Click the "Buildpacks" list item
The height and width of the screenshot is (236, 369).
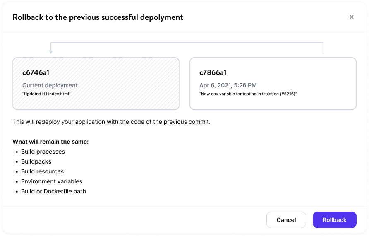coord(36,161)
